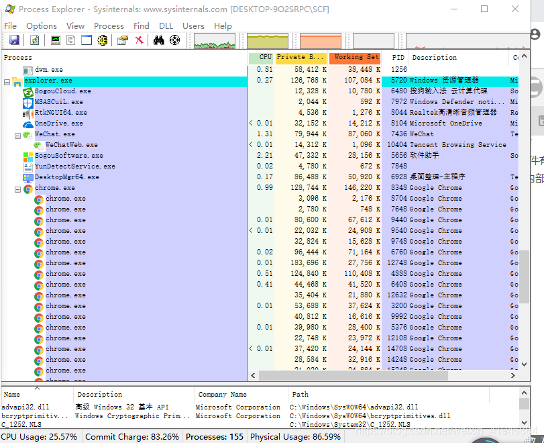Open the Find menu
Viewport: 544px width, 443px height.
click(142, 26)
